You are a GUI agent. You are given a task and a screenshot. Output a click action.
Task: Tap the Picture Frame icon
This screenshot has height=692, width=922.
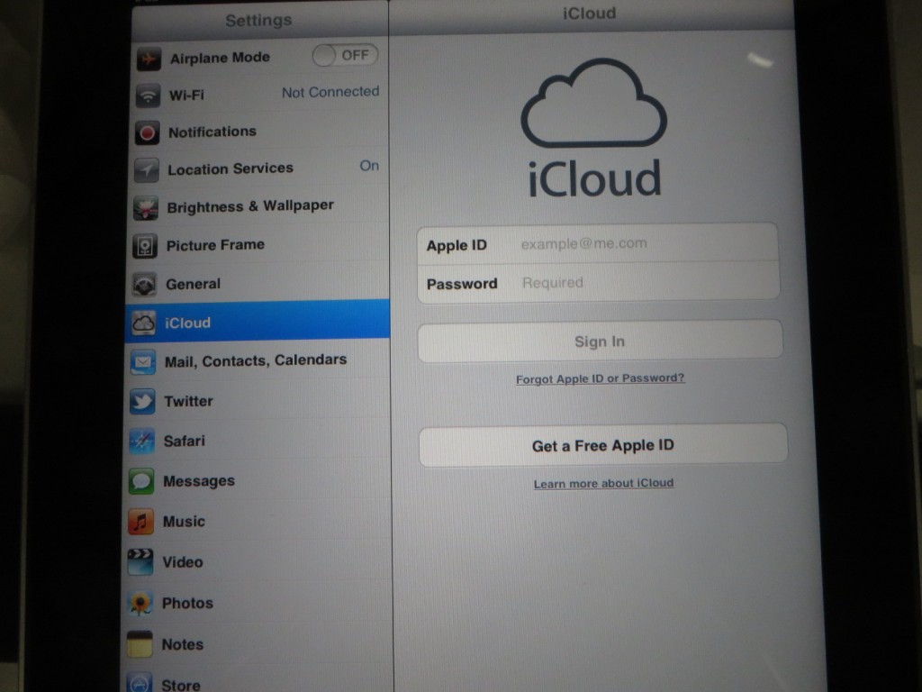click(x=145, y=246)
